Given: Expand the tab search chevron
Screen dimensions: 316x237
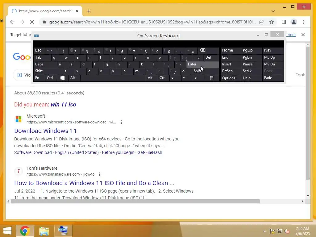Looking at the screenshot, I should click(x=273, y=11).
